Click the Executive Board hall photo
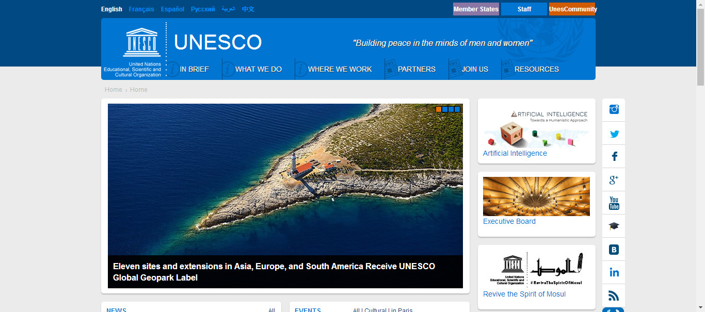Image resolution: width=705 pixels, height=312 pixels. [536, 196]
